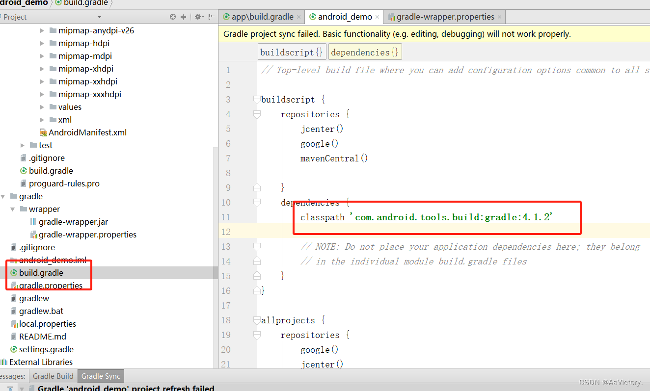Select gradlew.bat file

tap(41, 311)
